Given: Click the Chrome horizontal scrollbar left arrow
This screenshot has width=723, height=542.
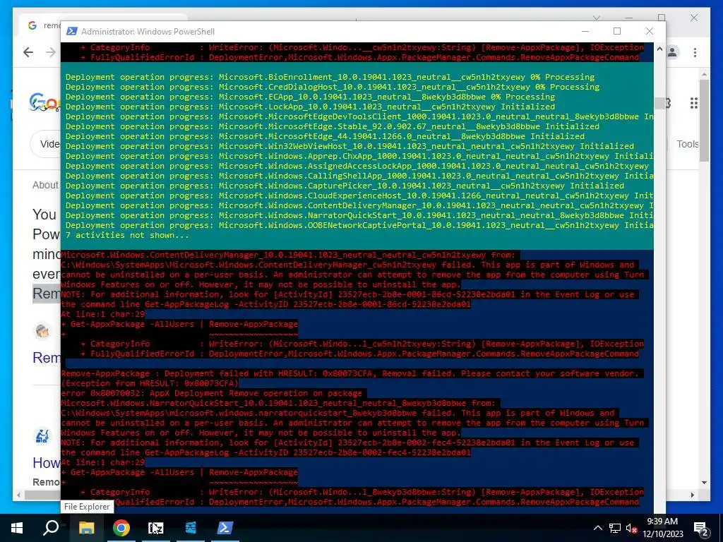Looking at the screenshot, I should coord(18,495).
